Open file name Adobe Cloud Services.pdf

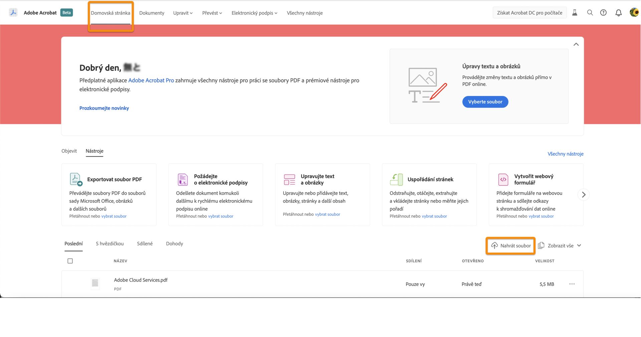(x=141, y=280)
